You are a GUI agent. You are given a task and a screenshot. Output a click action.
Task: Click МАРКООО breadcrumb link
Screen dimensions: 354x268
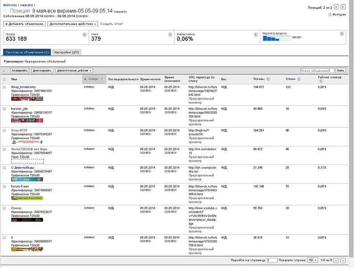click(10, 5)
